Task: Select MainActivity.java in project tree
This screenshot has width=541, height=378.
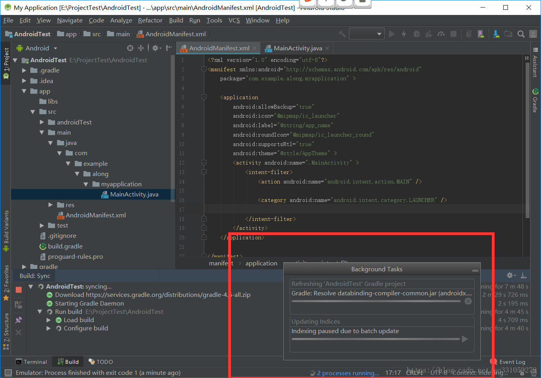Action: (130, 194)
